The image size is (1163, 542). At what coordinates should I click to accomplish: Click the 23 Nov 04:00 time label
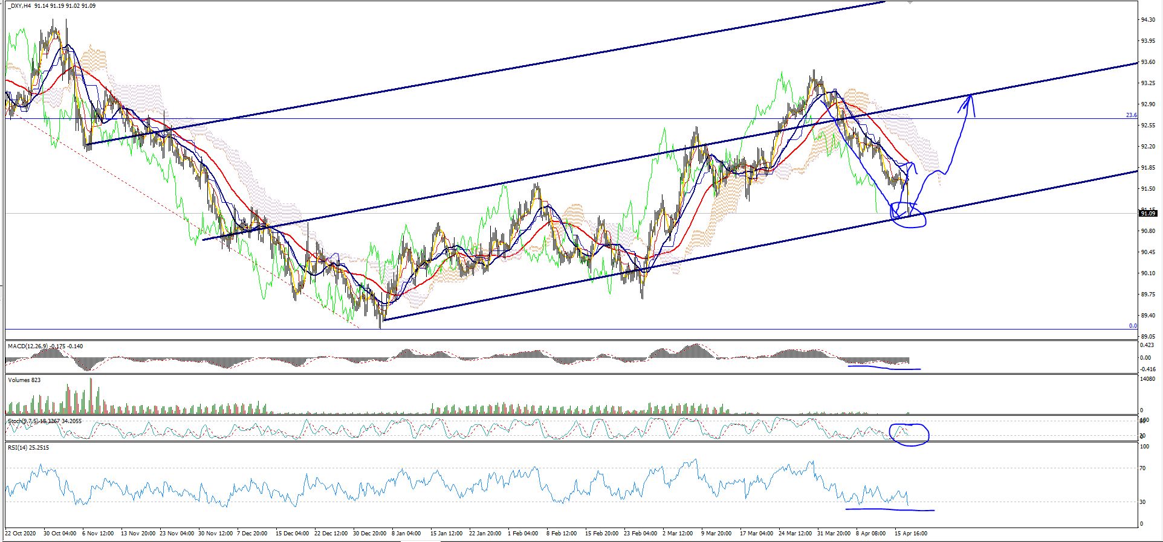[177, 534]
